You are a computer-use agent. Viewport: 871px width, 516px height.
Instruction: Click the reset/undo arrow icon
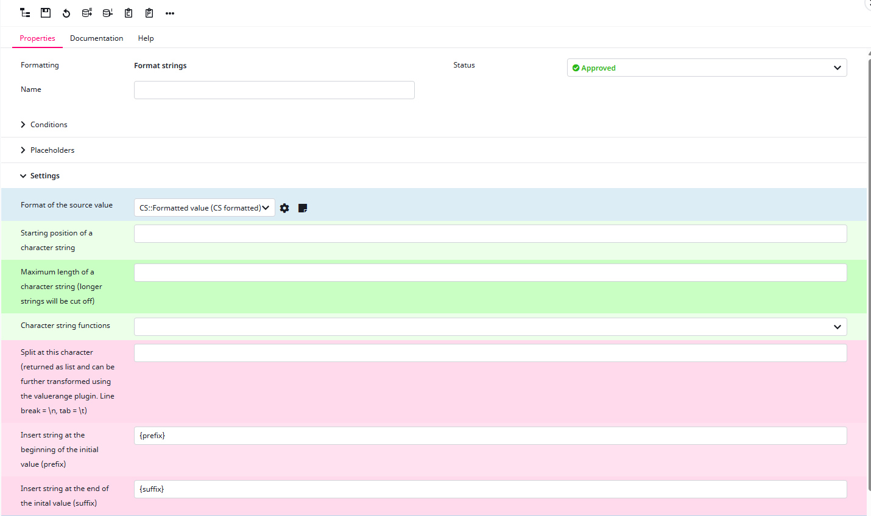[66, 13]
